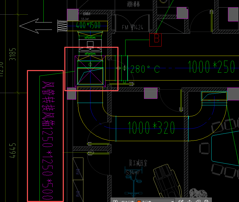Select the 1000*250 duct dimension text

point(211,67)
